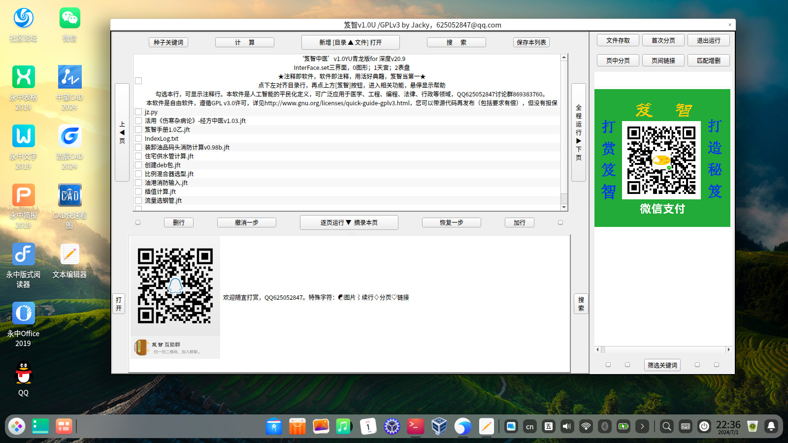Open 永中版式阅读器 desktop icon
This screenshot has height=443, width=788.
[x=23, y=265]
